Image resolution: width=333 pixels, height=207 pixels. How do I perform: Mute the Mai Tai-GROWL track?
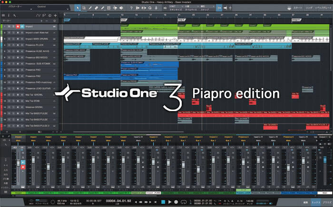tap(9, 94)
